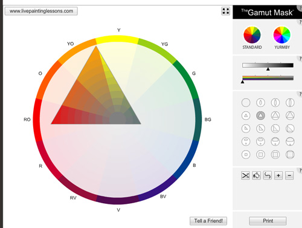Image resolution: width=302 pixels, height=228 pixels.
Task: Choose the smallest right-triangle mask shape
Action: tap(246, 128)
